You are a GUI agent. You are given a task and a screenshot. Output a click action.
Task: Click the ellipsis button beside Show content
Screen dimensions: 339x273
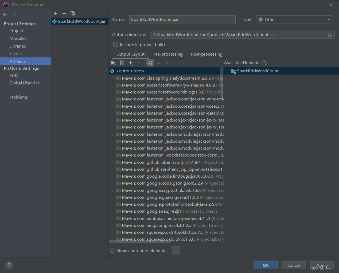tap(176, 251)
